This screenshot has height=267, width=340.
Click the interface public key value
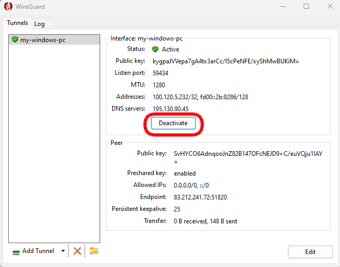[226, 61]
